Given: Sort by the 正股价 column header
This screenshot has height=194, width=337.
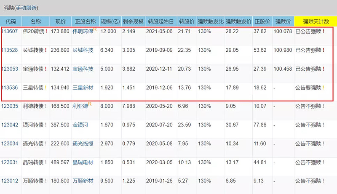Looking at the screenshot, I should coord(262,21).
